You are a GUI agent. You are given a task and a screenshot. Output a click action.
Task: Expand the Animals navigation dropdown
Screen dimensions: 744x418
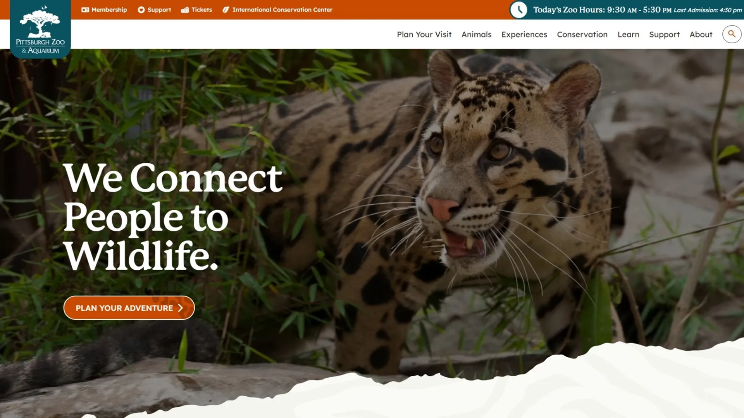point(476,34)
